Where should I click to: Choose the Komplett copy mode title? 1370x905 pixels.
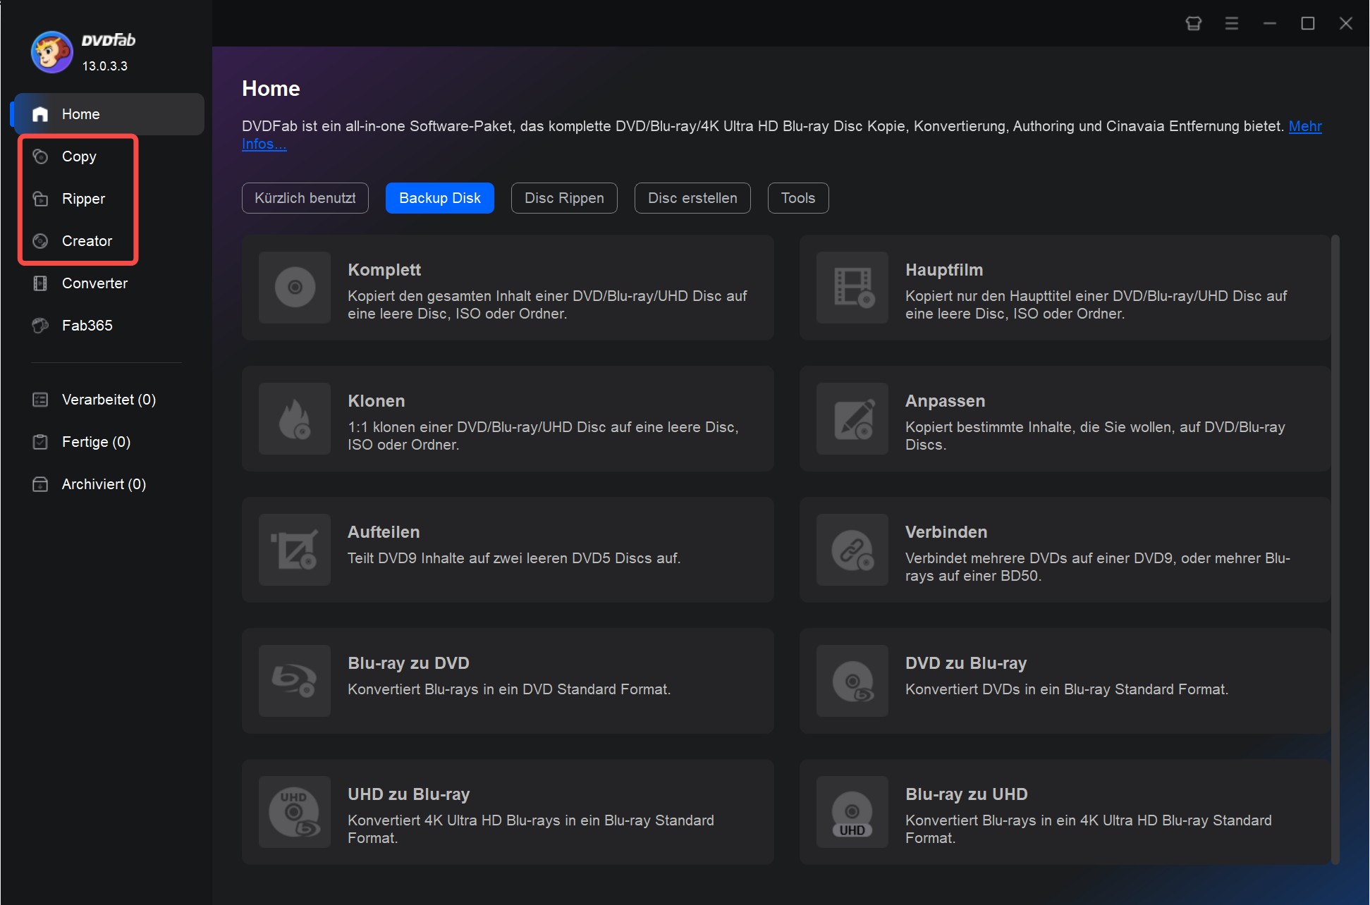click(384, 270)
